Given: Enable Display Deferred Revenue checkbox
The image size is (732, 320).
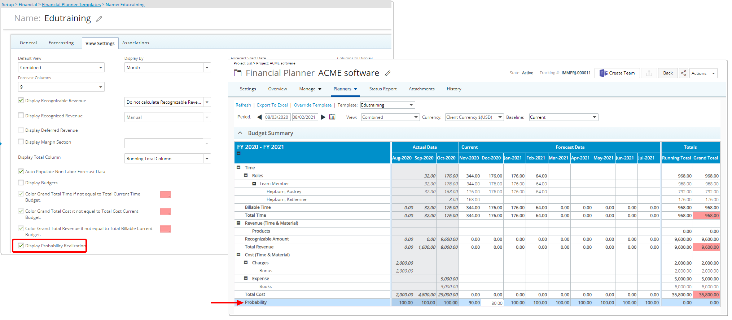Looking at the screenshot, I should pos(21,130).
